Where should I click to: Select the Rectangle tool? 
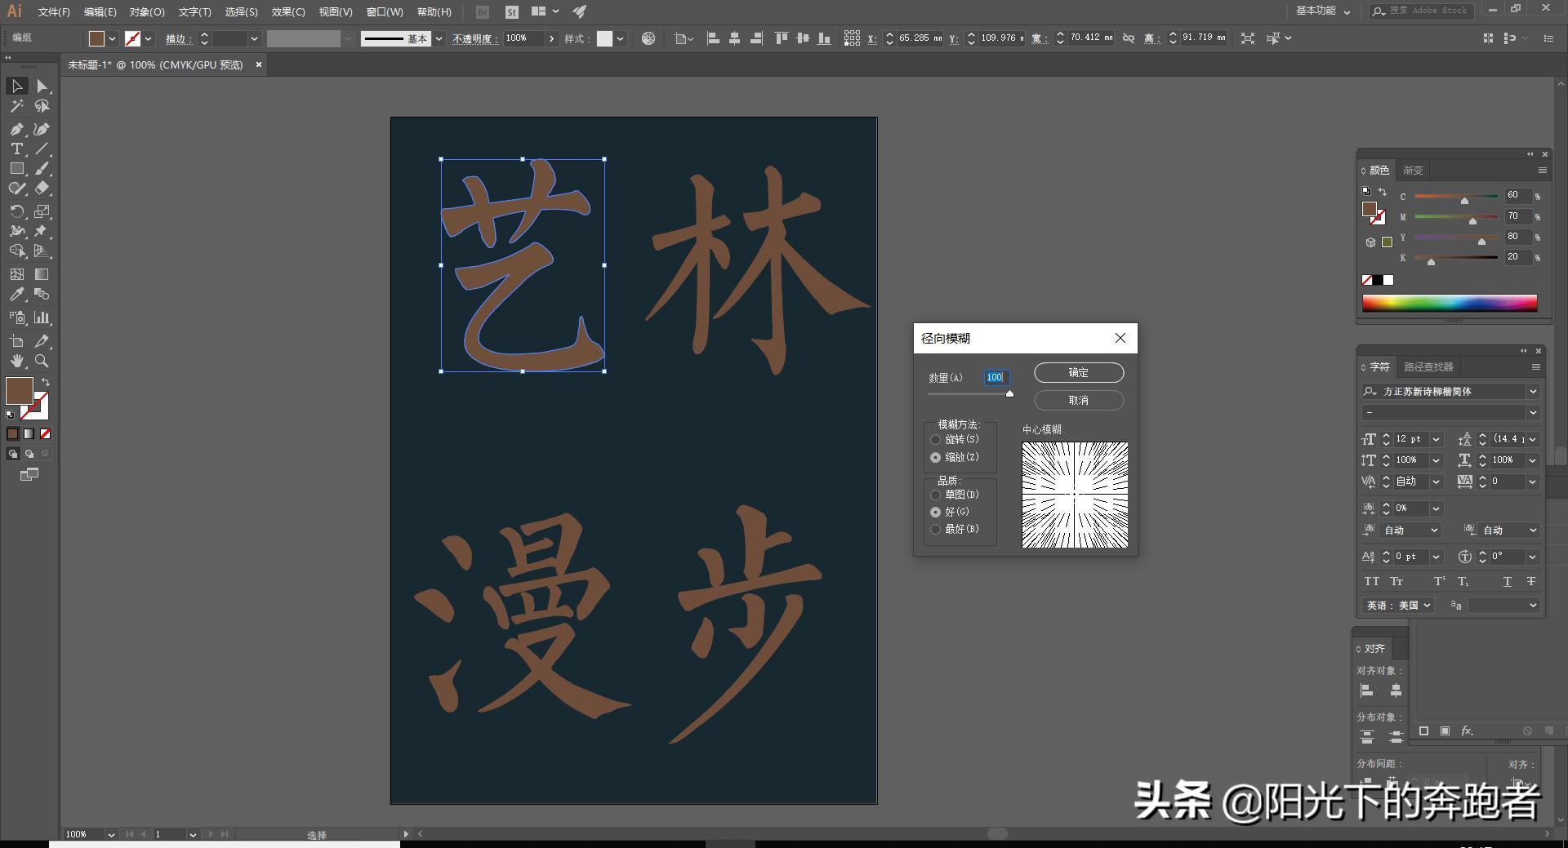[x=16, y=169]
